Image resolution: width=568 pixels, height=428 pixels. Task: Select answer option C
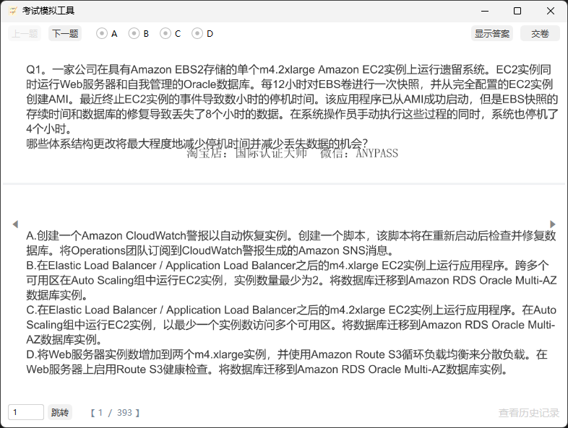tap(171, 34)
